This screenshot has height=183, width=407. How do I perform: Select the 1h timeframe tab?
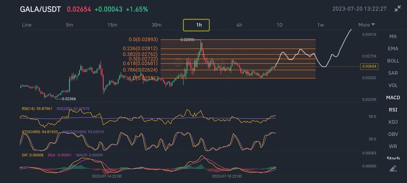[x=196, y=25]
